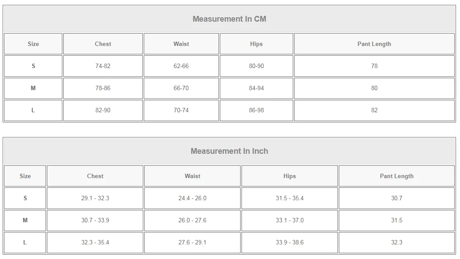Screen dimensions: 460x259
Task: Click size L cell in Inch table
Action: coord(25,242)
